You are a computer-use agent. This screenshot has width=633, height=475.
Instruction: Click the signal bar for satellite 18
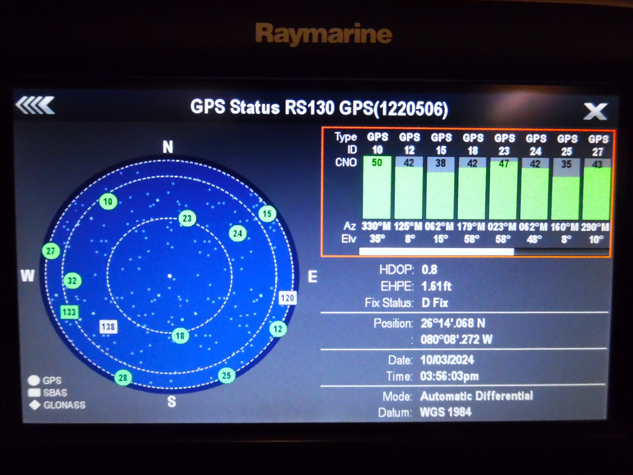tap(472, 188)
